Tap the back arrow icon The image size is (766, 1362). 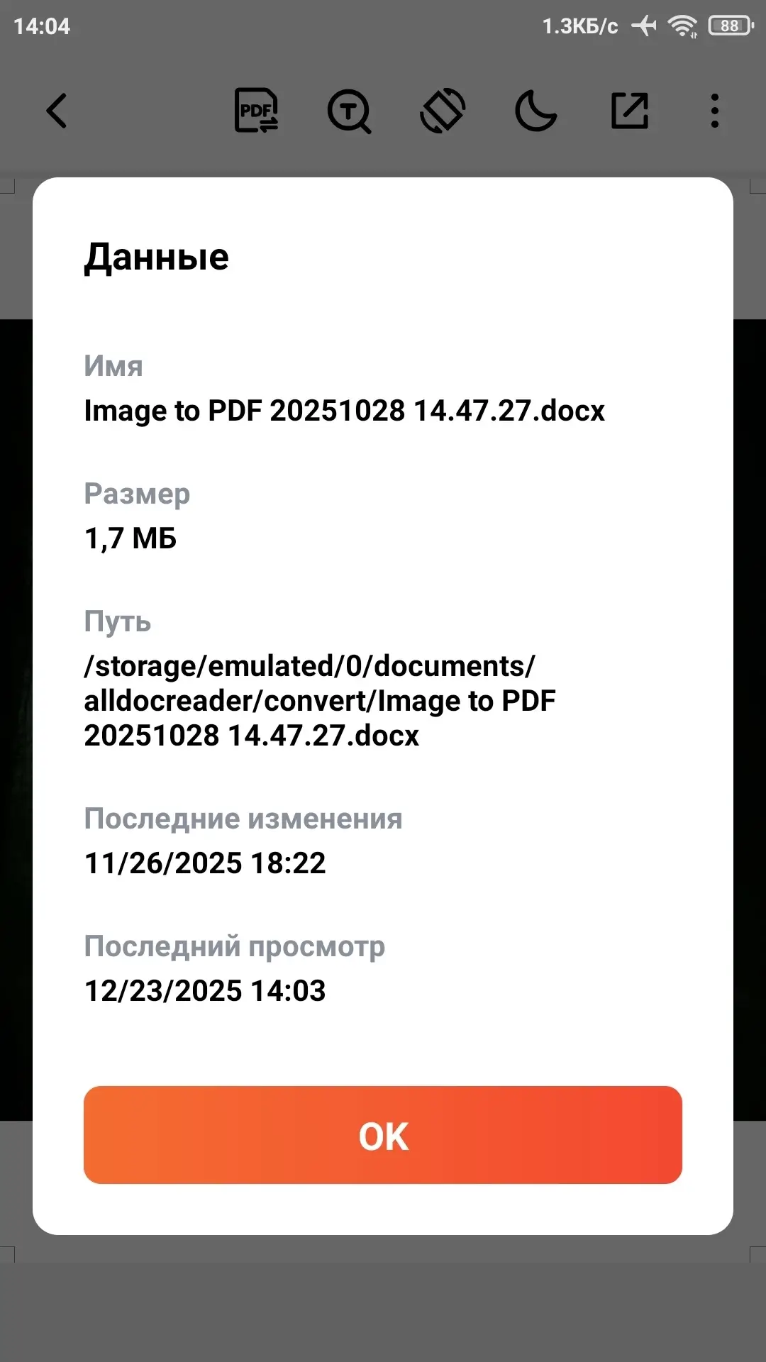(x=57, y=111)
